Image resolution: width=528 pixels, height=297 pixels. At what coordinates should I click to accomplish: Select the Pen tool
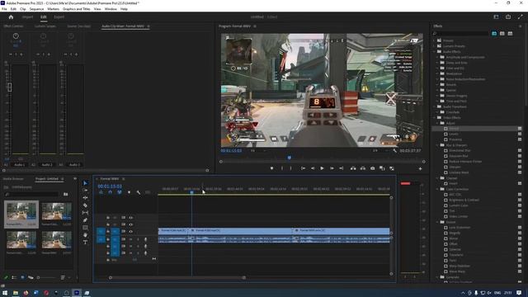click(x=85, y=220)
